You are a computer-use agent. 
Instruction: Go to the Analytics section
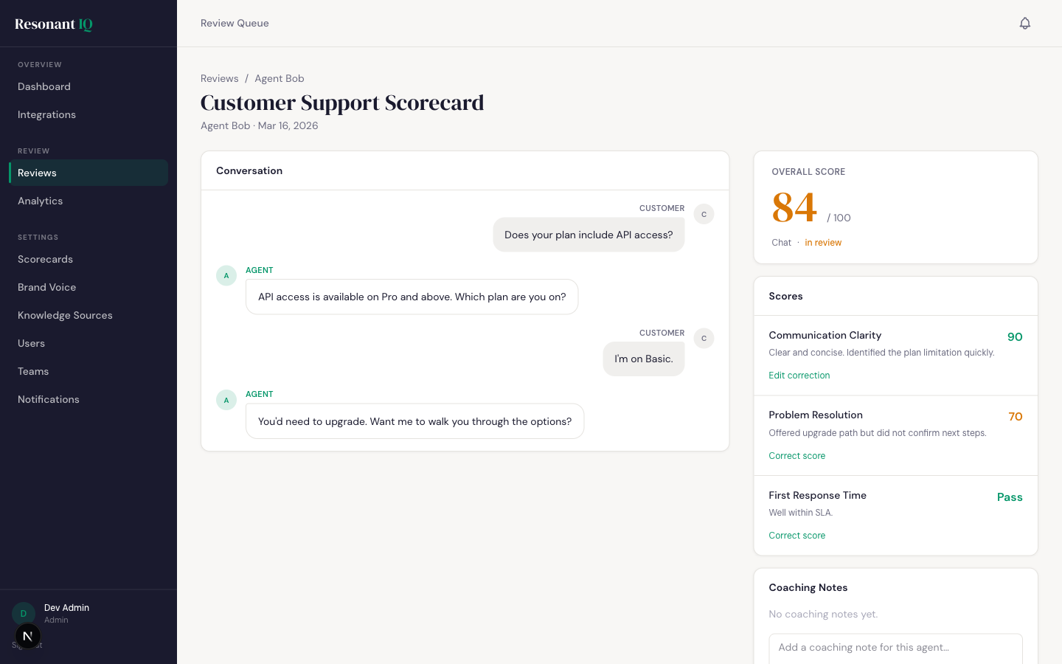[41, 201]
